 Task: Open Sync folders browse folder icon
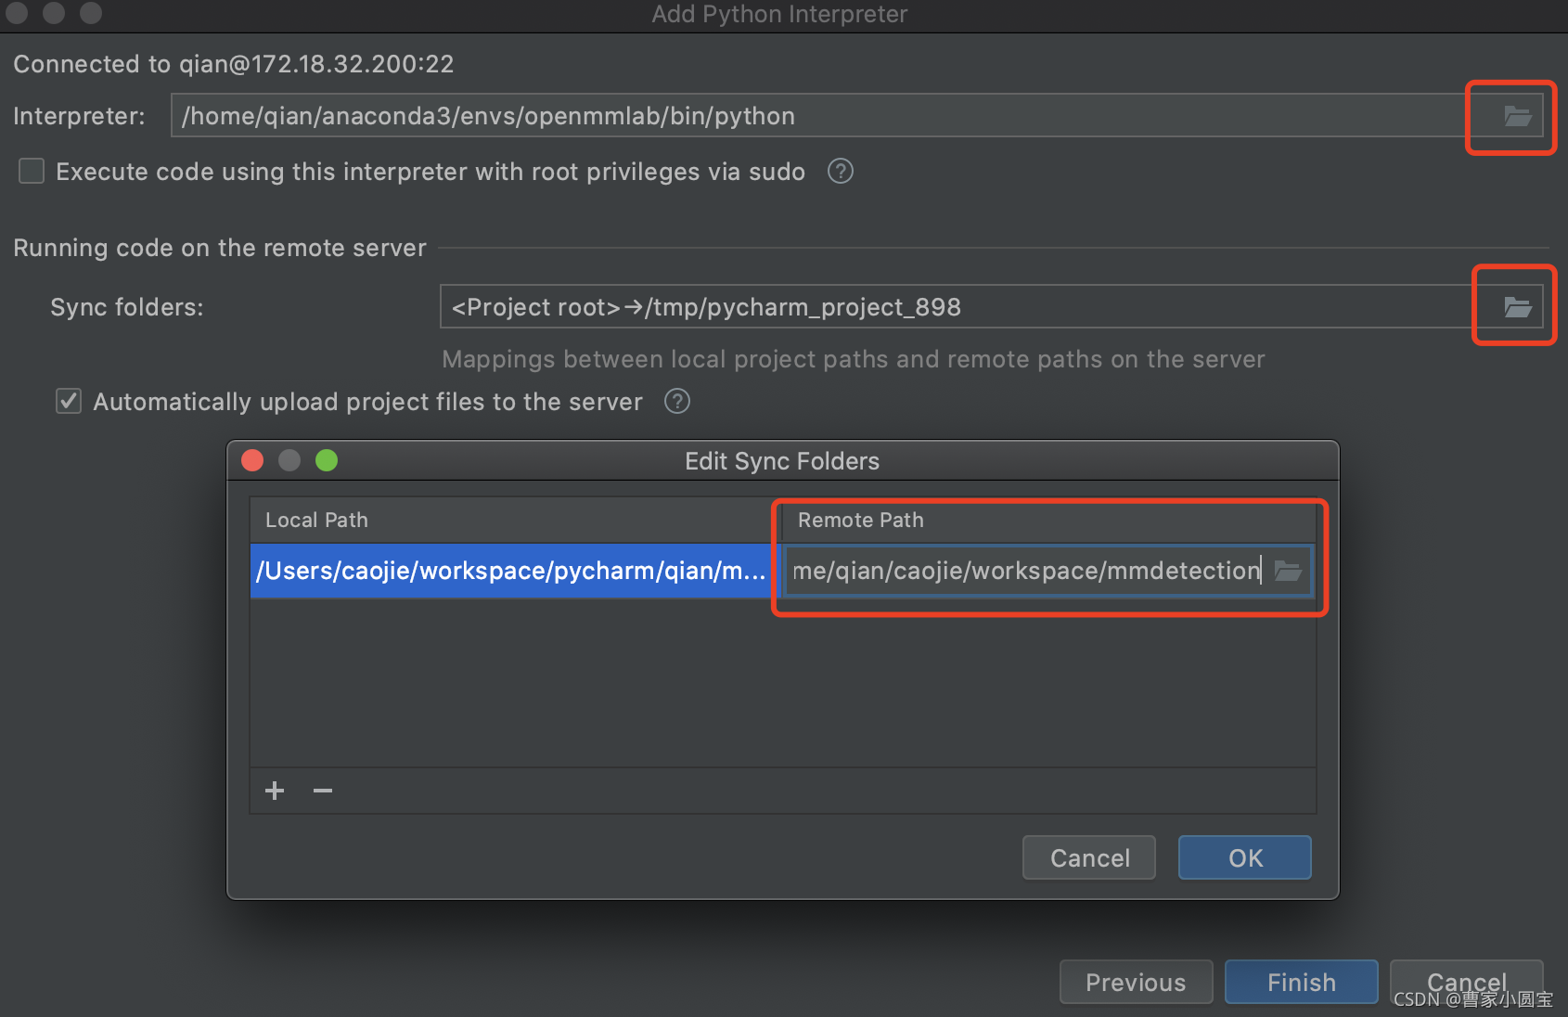(1517, 307)
